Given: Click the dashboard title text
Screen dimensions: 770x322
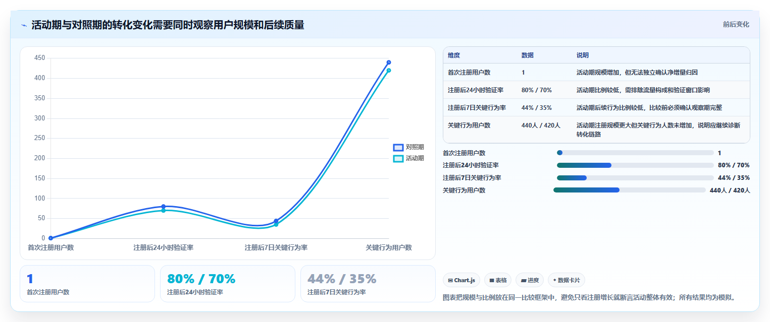Looking at the screenshot, I should (168, 25).
